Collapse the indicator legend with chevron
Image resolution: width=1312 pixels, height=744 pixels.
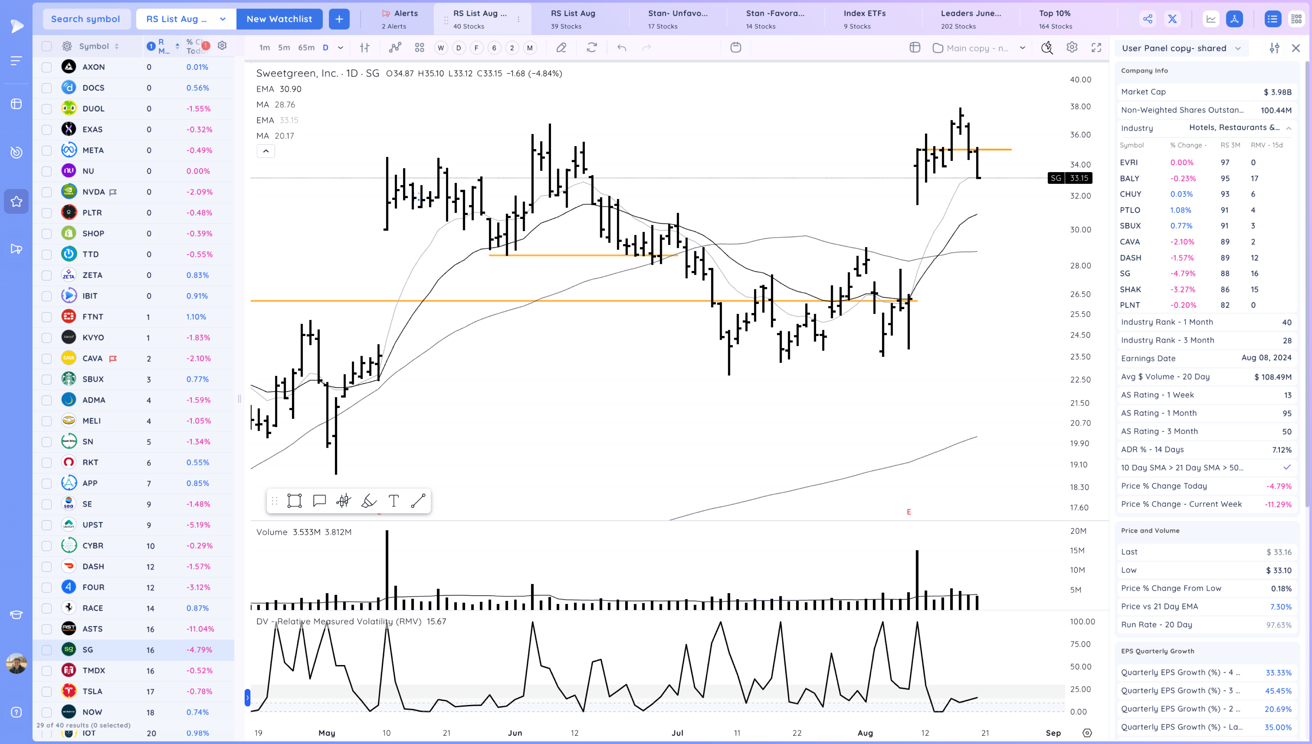click(x=266, y=151)
